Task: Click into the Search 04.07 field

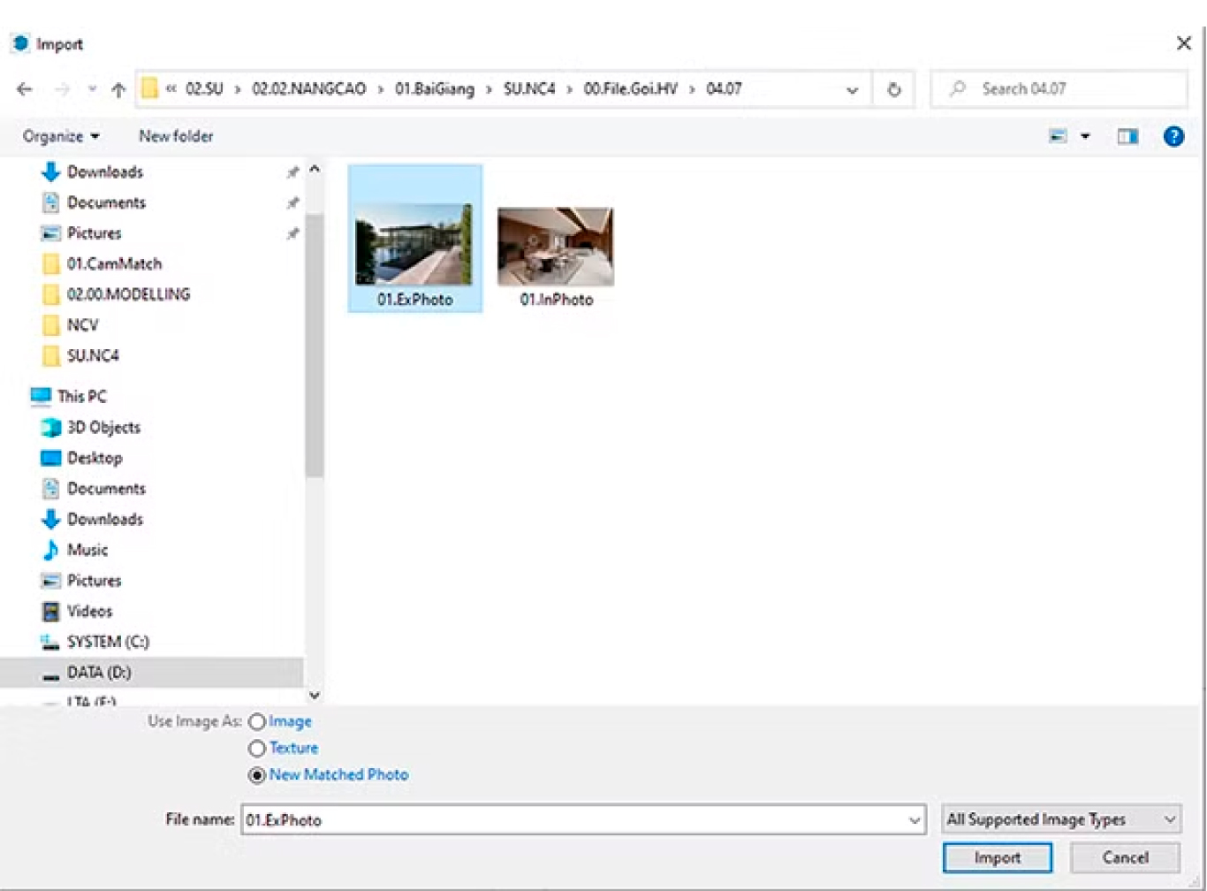Action: (x=1059, y=89)
